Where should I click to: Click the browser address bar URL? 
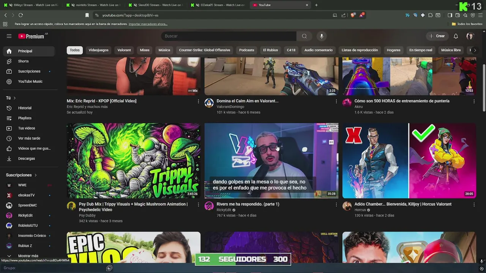click(130, 15)
